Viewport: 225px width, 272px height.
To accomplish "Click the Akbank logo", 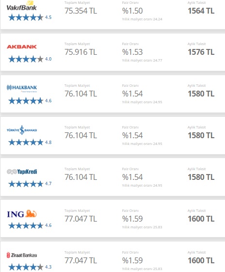I will click(22, 47).
